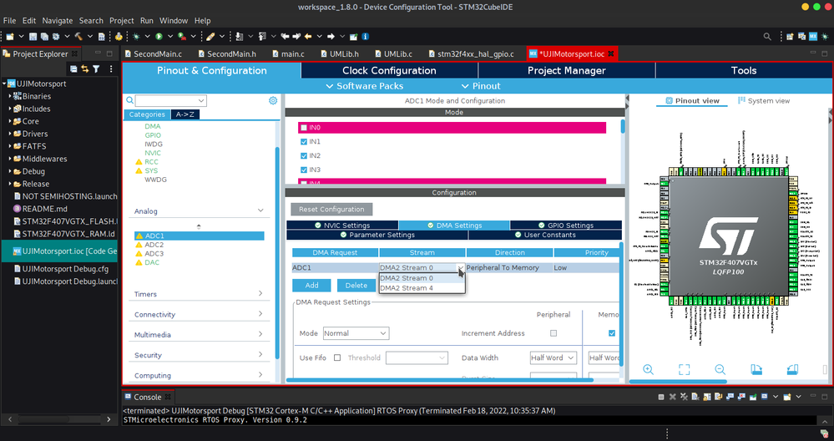
Task: Zoom out of the chip pinout
Action: (720, 369)
